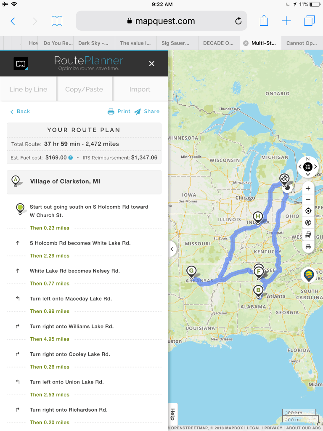Switch to the Copy/Paste tab

coord(84,89)
